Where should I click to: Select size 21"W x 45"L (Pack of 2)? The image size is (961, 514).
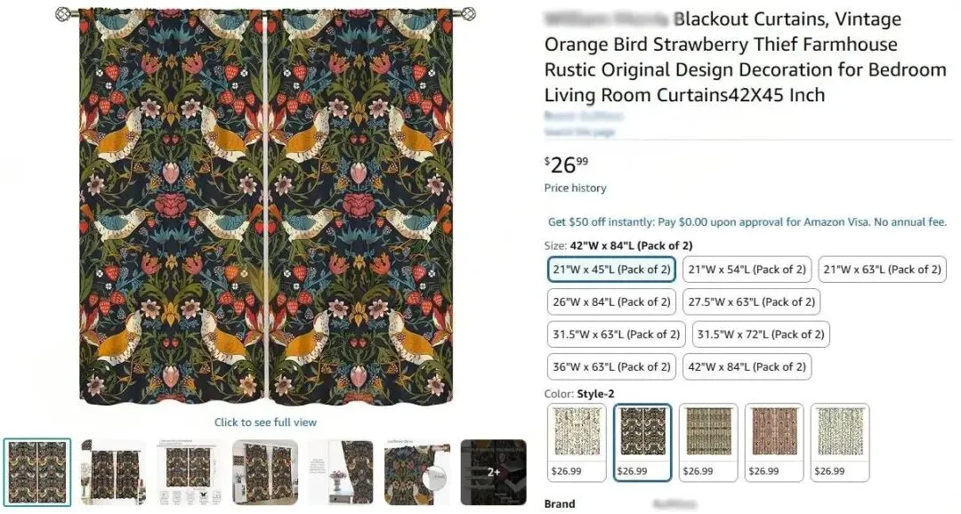[x=611, y=269]
